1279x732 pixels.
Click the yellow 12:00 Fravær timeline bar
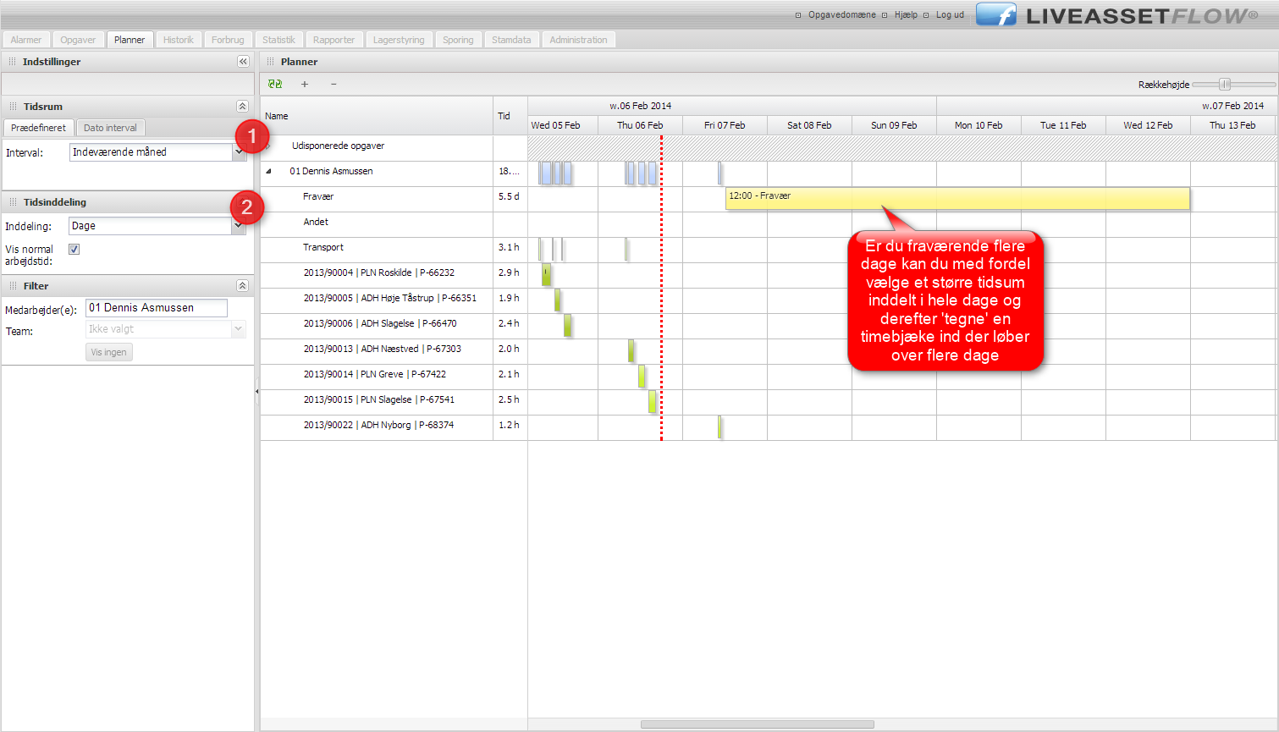coord(956,198)
